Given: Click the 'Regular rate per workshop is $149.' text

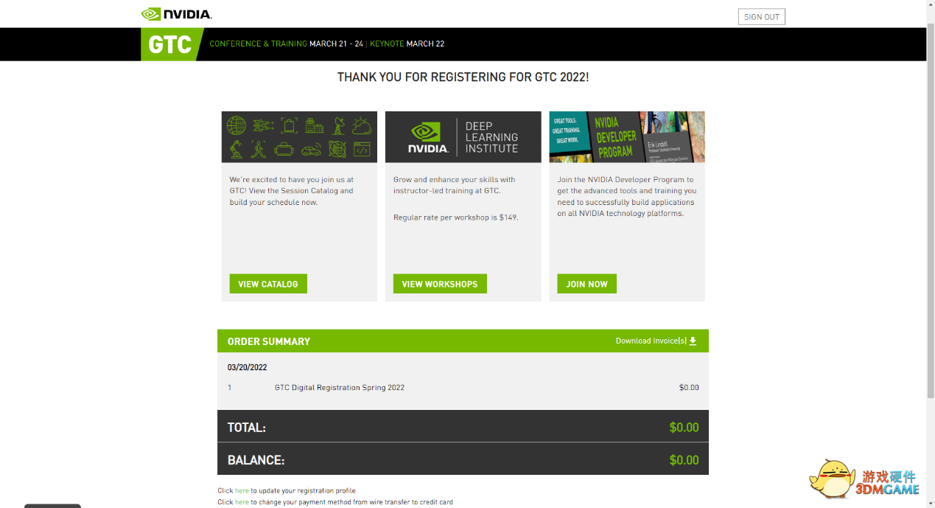Looking at the screenshot, I should [455, 218].
